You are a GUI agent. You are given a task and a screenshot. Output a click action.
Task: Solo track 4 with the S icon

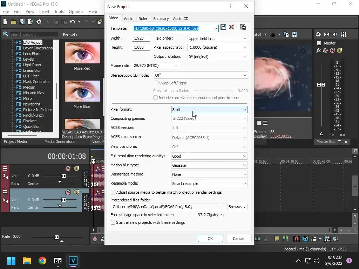click(76, 192)
